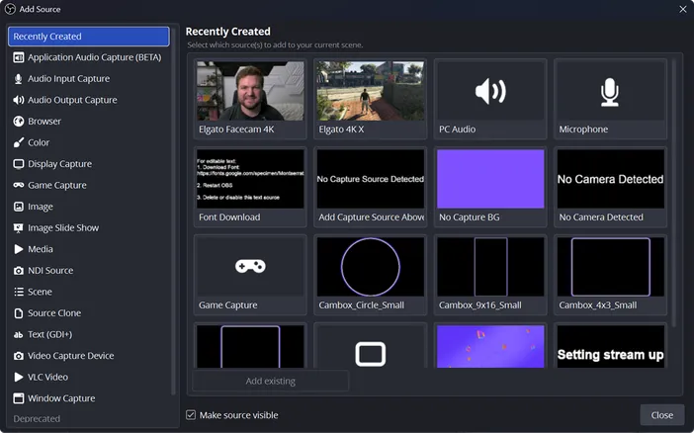Click the Image Slide Show icon
Viewport: 694px width, 433px height.
click(x=18, y=228)
